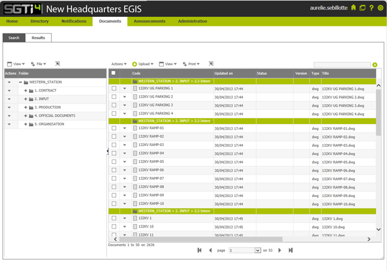Tick the checkbox for 132KV RAMP-03
Image resolution: width=387 pixels, height=270 pixels.
(114, 145)
